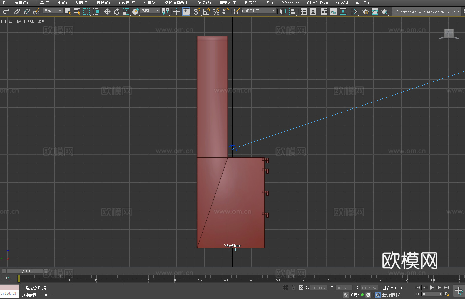Viewport: 465px width, 299px height.
Task: Click '添加时间标记' add time tag
Action: [392, 295]
